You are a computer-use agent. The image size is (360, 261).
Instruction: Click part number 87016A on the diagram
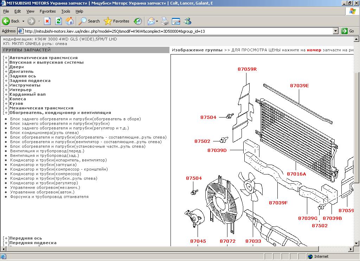[296, 174]
